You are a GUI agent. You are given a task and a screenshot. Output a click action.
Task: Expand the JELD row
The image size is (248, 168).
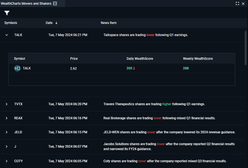6,132
